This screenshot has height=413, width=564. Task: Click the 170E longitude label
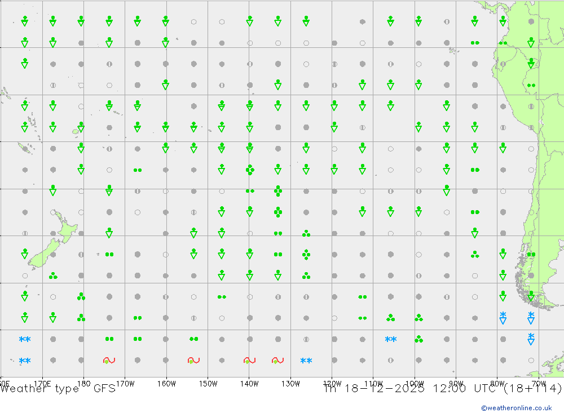(x=42, y=384)
